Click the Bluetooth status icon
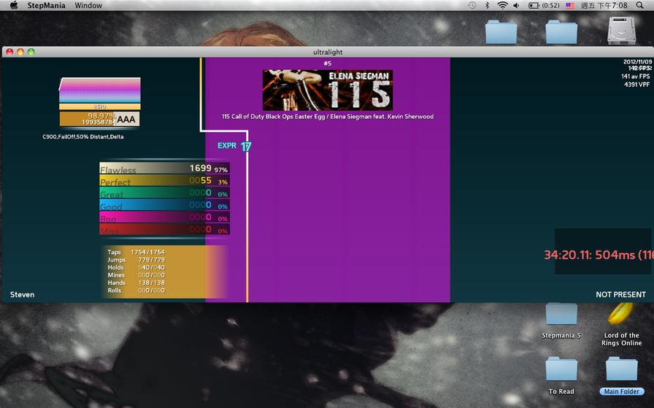This screenshot has height=408, width=654. [x=487, y=5]
